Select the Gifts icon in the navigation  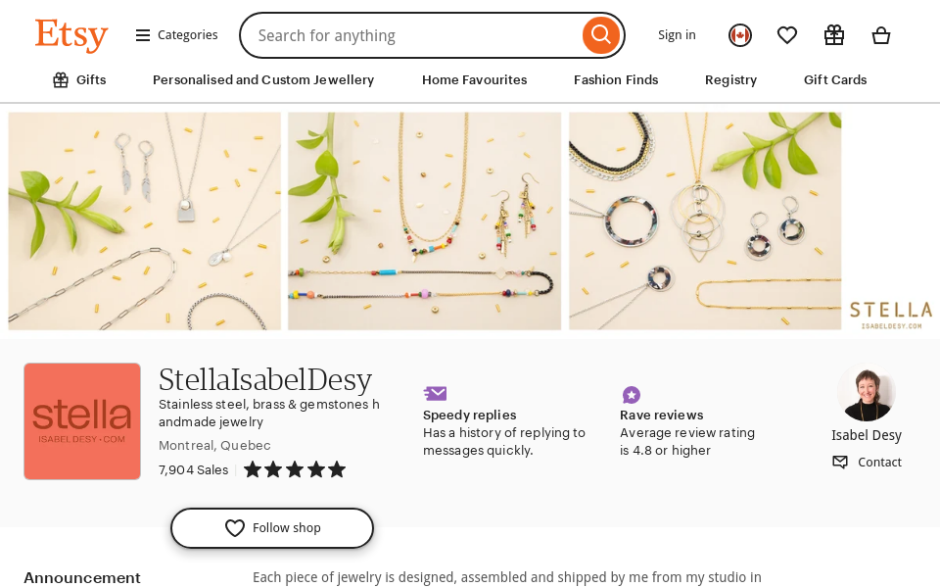click(60, 78)
